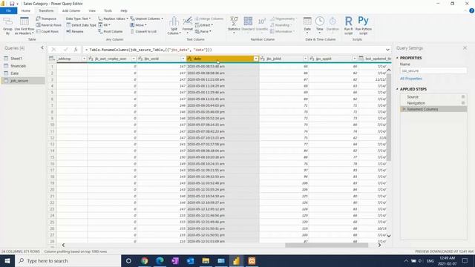
Task: Click the All Properties link
Action: (x=410, y=79)
